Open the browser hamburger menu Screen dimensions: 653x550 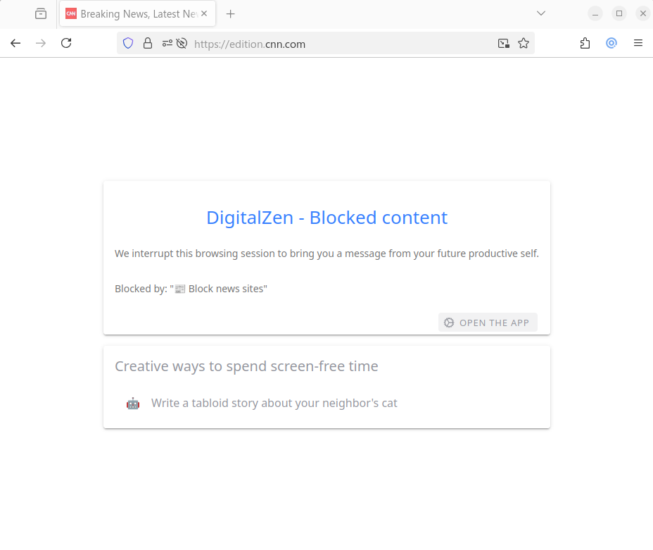pos(638,43)
